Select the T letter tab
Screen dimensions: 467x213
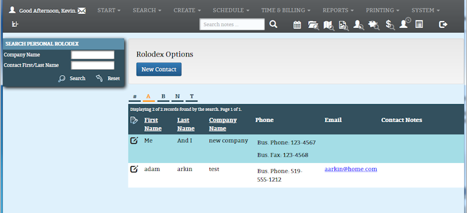(192, 97)
